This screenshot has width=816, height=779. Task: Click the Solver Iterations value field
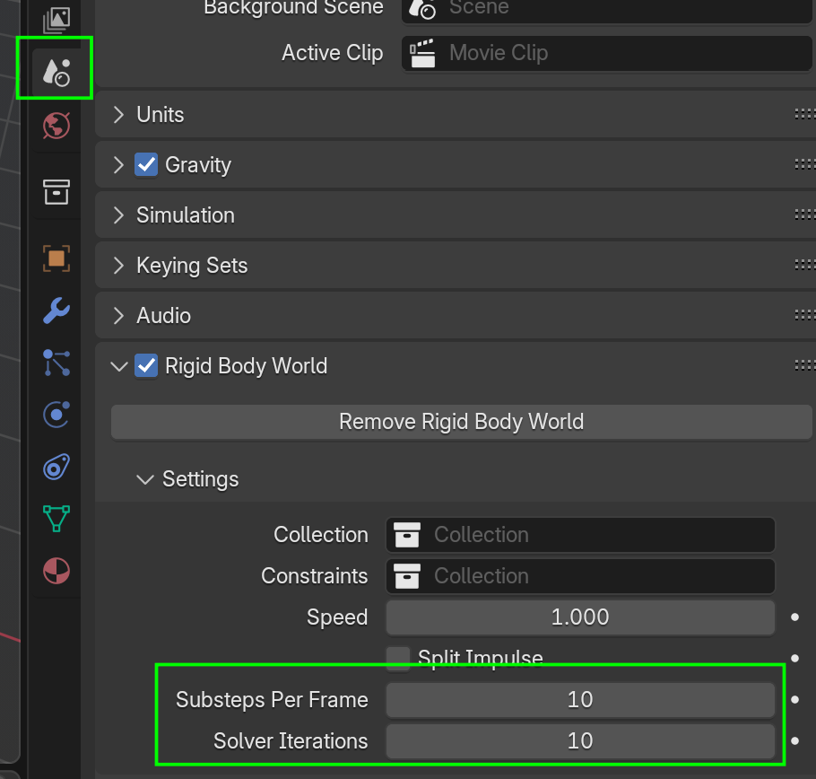[580, 740]
